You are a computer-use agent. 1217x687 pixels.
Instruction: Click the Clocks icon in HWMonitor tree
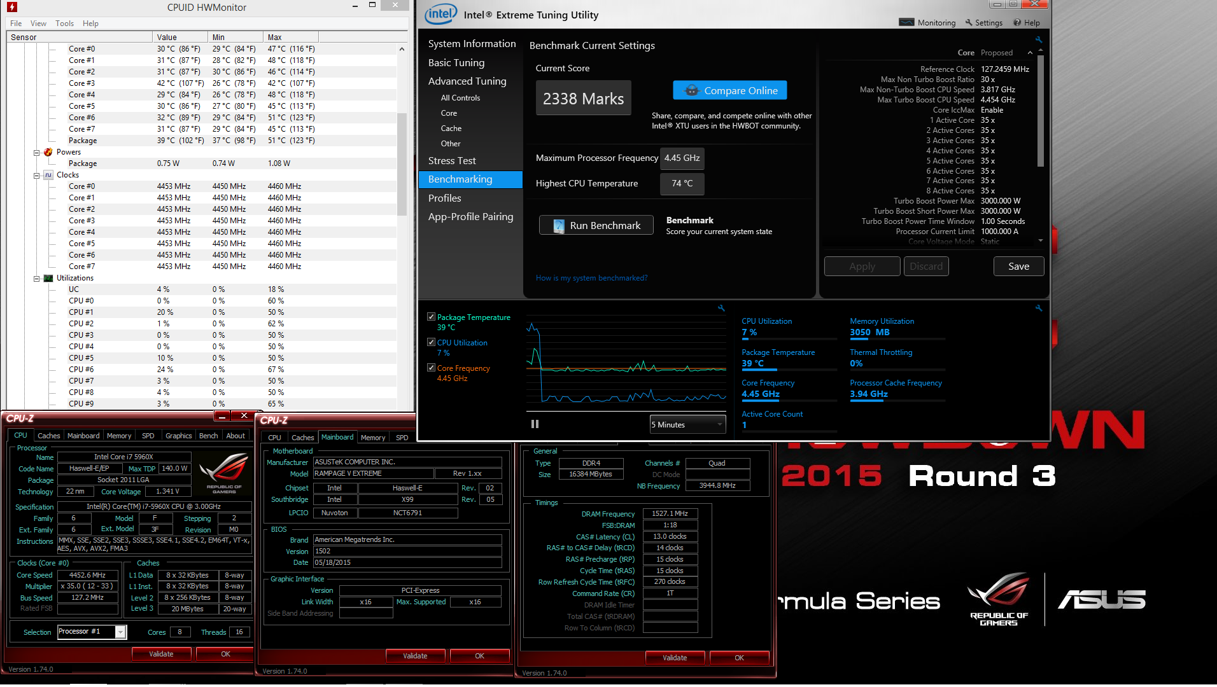[48, 175]
